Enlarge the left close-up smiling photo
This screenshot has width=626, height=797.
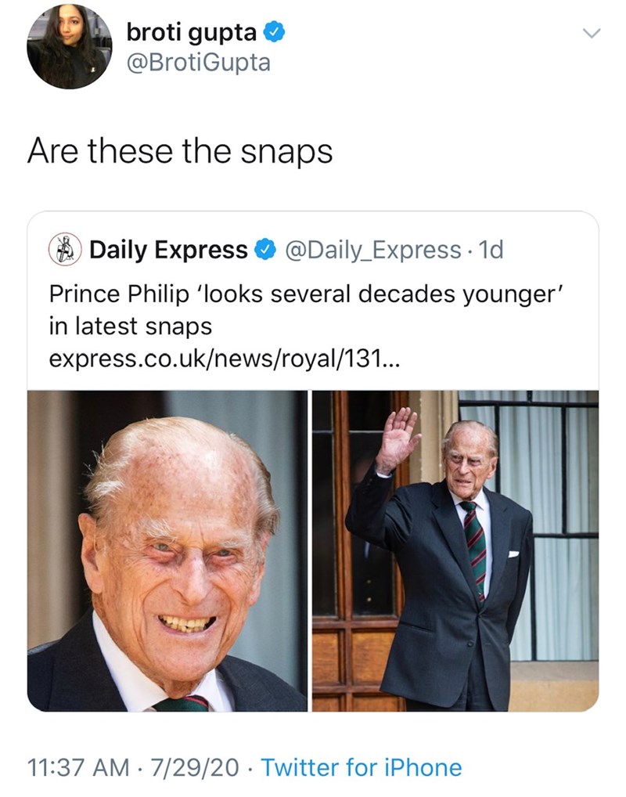pos(167,550)
